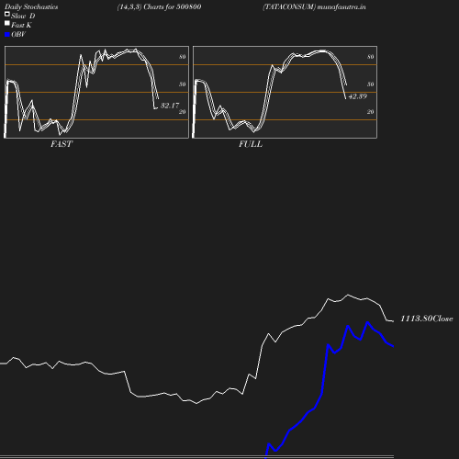
Task: Click the 80 axis label in FAST chart
Action: pyautogui.click(x=183, y=57)
